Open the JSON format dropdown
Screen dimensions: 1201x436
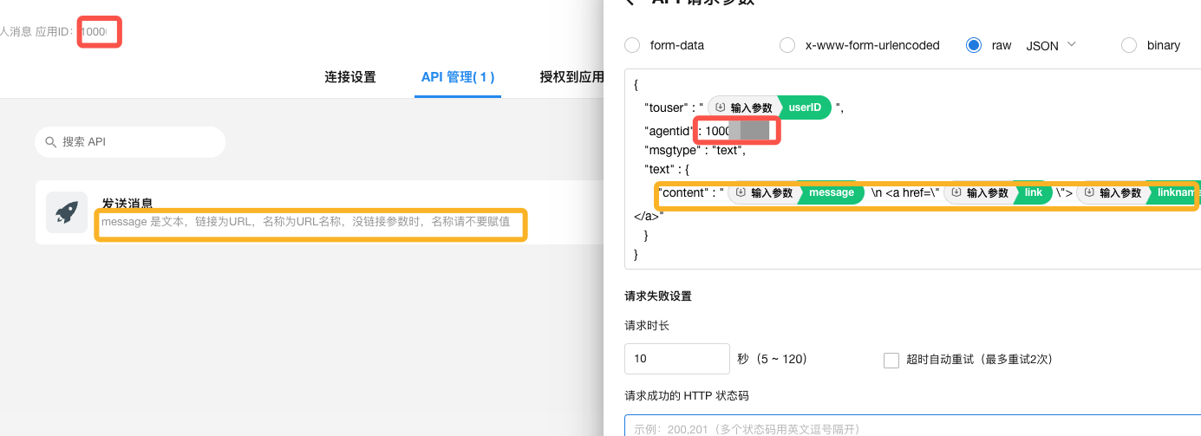[x=1051, y=45]
